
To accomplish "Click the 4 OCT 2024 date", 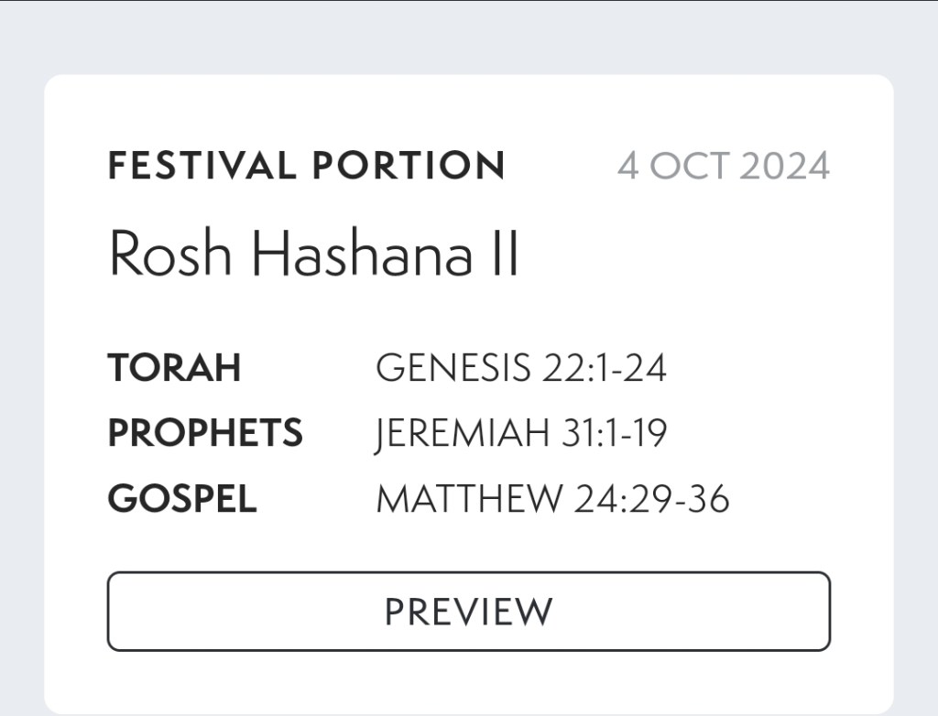I will [723, 167].
